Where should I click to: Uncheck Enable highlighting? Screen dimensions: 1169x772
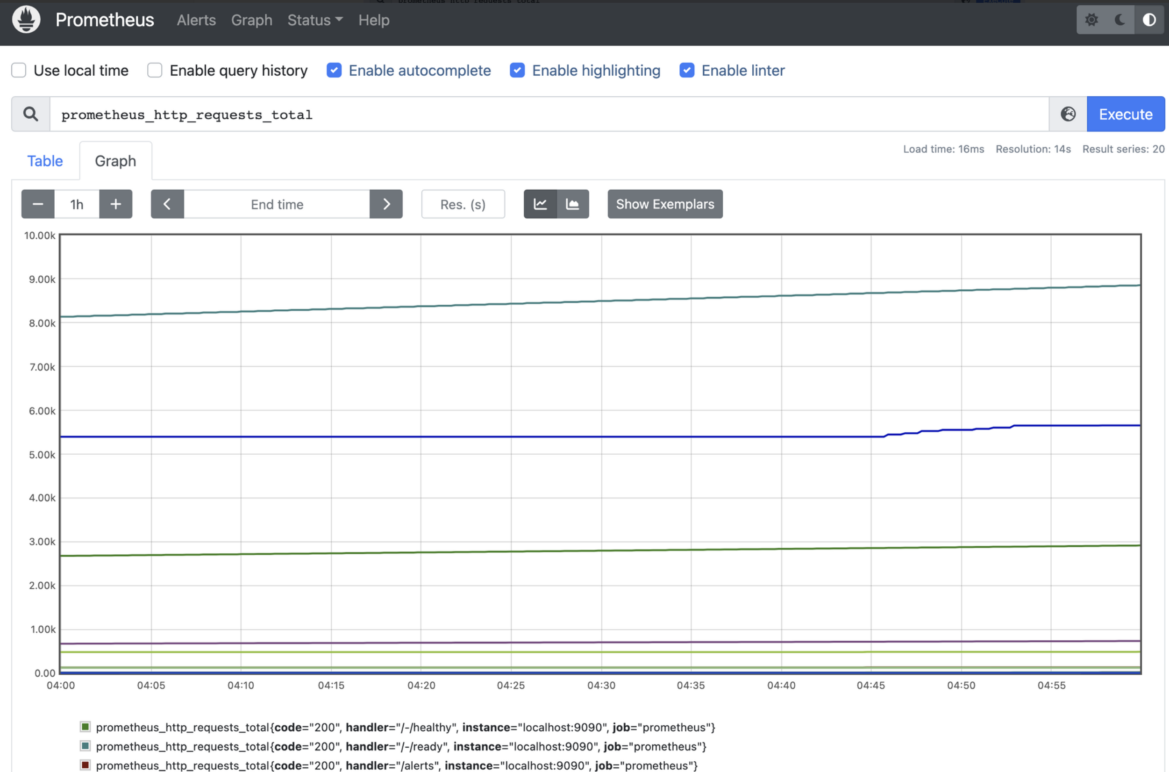pos(517,71)
